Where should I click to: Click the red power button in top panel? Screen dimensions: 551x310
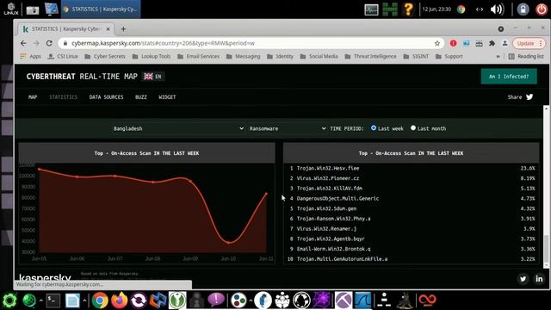[x=542, y=9]
